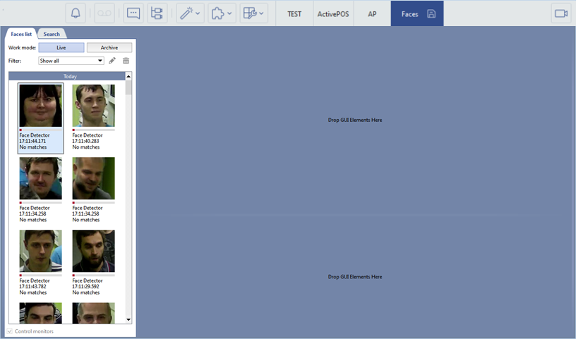Open the voicemail-style recording icon

pos(104,13)
